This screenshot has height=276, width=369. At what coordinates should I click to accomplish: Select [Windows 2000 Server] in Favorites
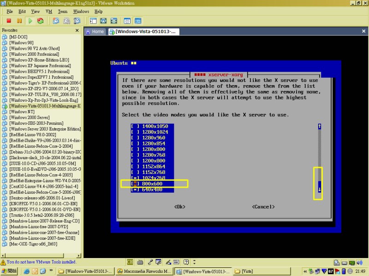pos(30,118)
